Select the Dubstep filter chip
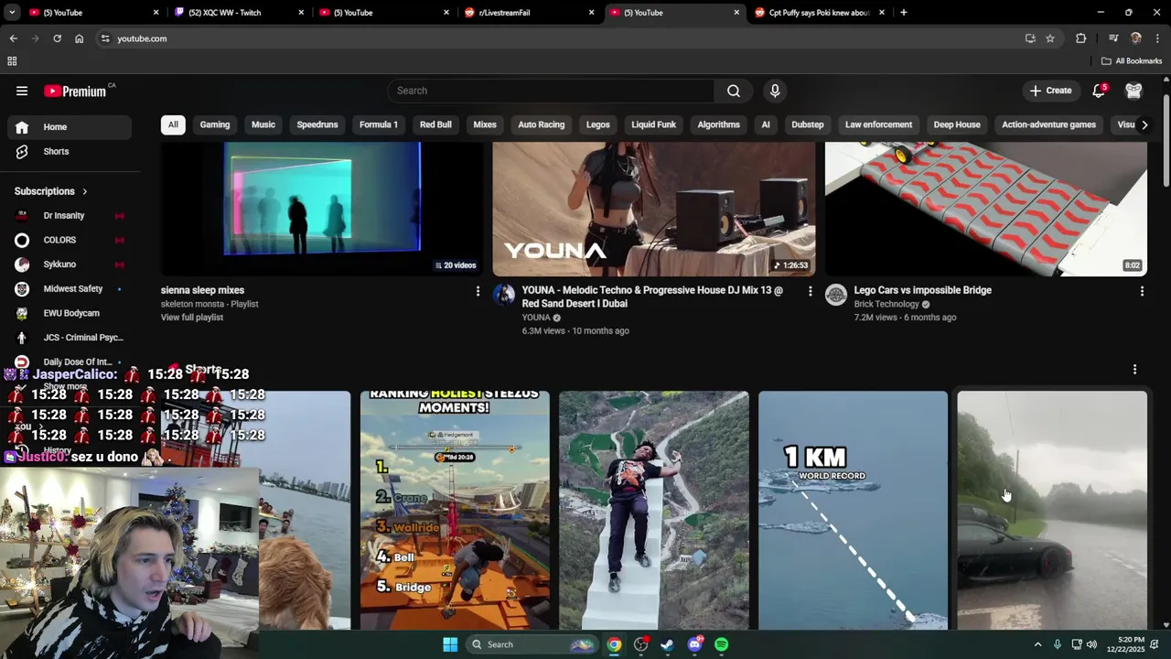Viewport: 1171px width, 659px height. point(808,124)
